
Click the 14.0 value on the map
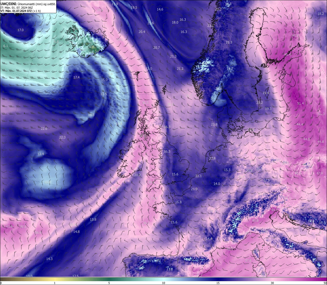pyautogui.click(x=217, y=184)
